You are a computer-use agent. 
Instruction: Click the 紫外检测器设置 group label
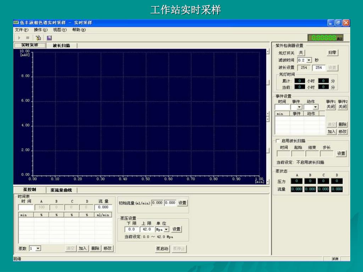click(289, 46)
